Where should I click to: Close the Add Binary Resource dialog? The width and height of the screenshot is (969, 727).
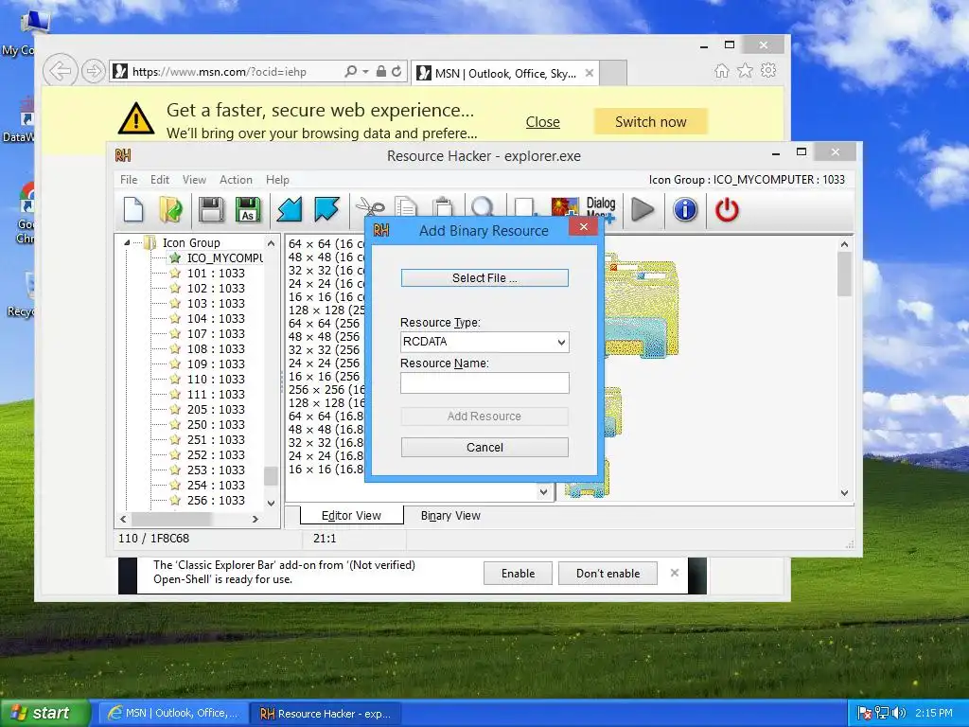[583, 227]
